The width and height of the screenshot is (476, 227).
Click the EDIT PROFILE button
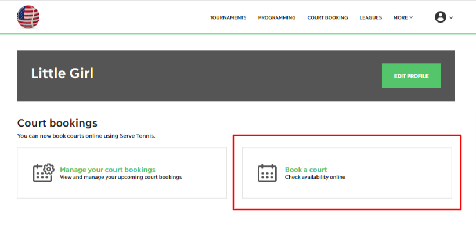(411, 75)
